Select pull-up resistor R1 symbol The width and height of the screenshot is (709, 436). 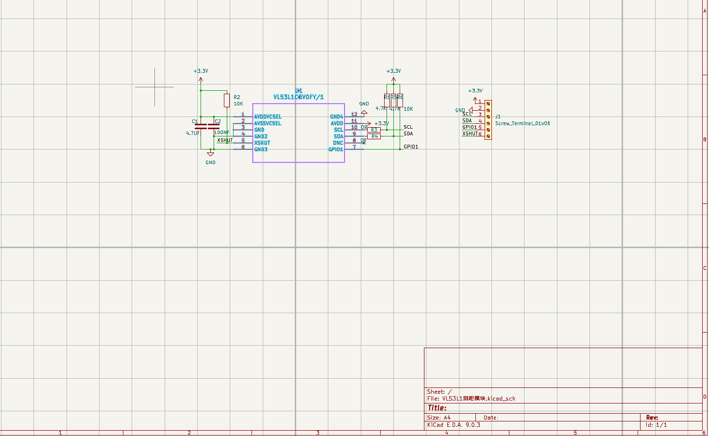click(x=387, y=101)
